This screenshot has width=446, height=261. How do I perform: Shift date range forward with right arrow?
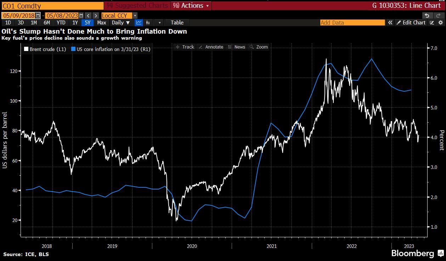pos(96,16)
